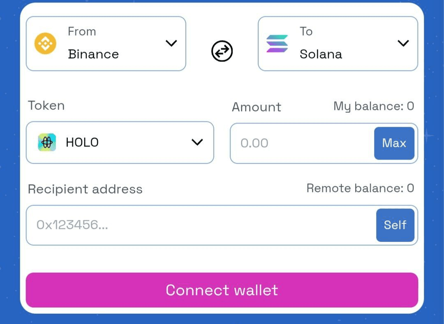Click the Recipient address label
This screenshot has width=444, height=324.
(85, 189)
